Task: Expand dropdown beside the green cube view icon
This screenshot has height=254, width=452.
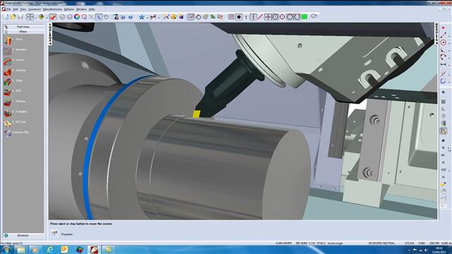Action: [47, 18]
